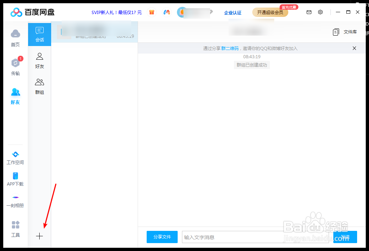This screenshot has height=251, width=369.
Task: Open the 传输 transfer panel
Action: 15,66
